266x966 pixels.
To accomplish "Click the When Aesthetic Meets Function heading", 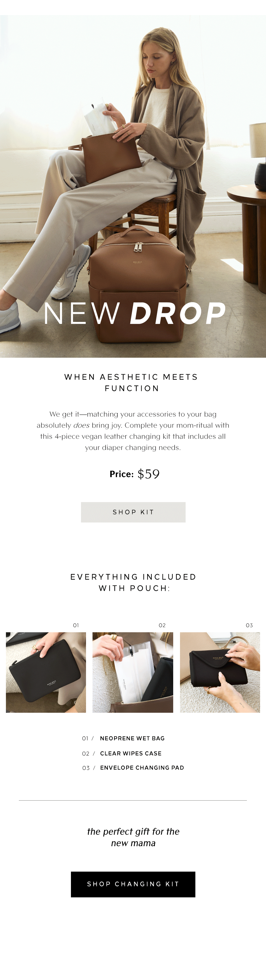I will [132, 382].
